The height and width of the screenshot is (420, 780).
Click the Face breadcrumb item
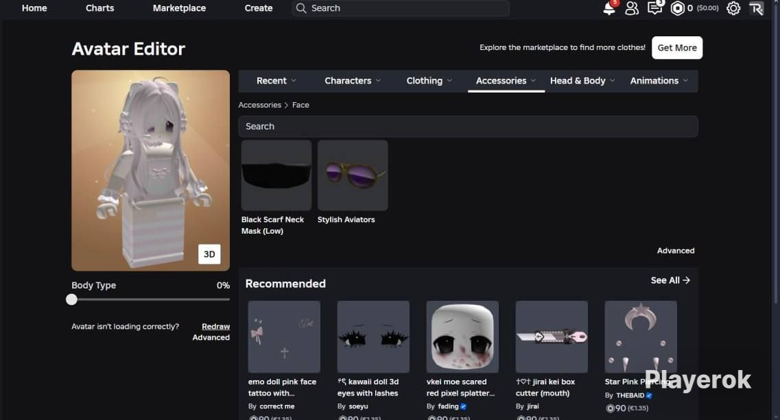300,105
